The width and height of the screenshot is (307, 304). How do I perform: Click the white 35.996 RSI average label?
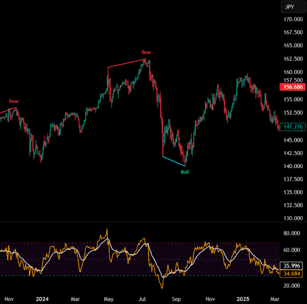pos(292,266)
